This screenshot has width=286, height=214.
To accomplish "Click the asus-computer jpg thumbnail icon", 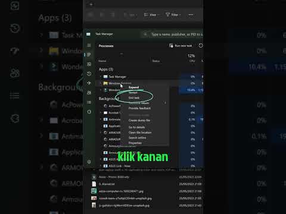I will [x=94, y=191].
